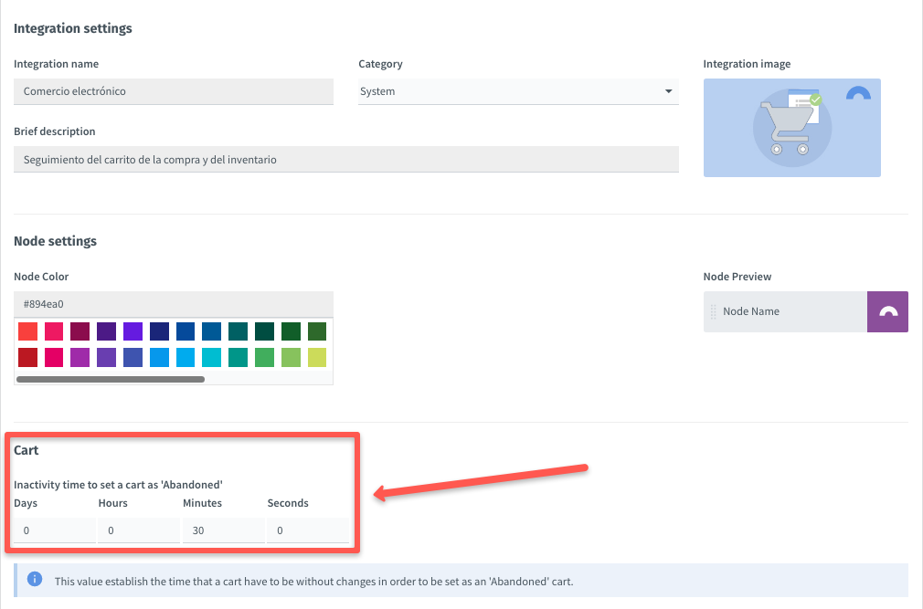The image size is (923, 609).
Task: Click the Integration image label
Action: [747, 64]
